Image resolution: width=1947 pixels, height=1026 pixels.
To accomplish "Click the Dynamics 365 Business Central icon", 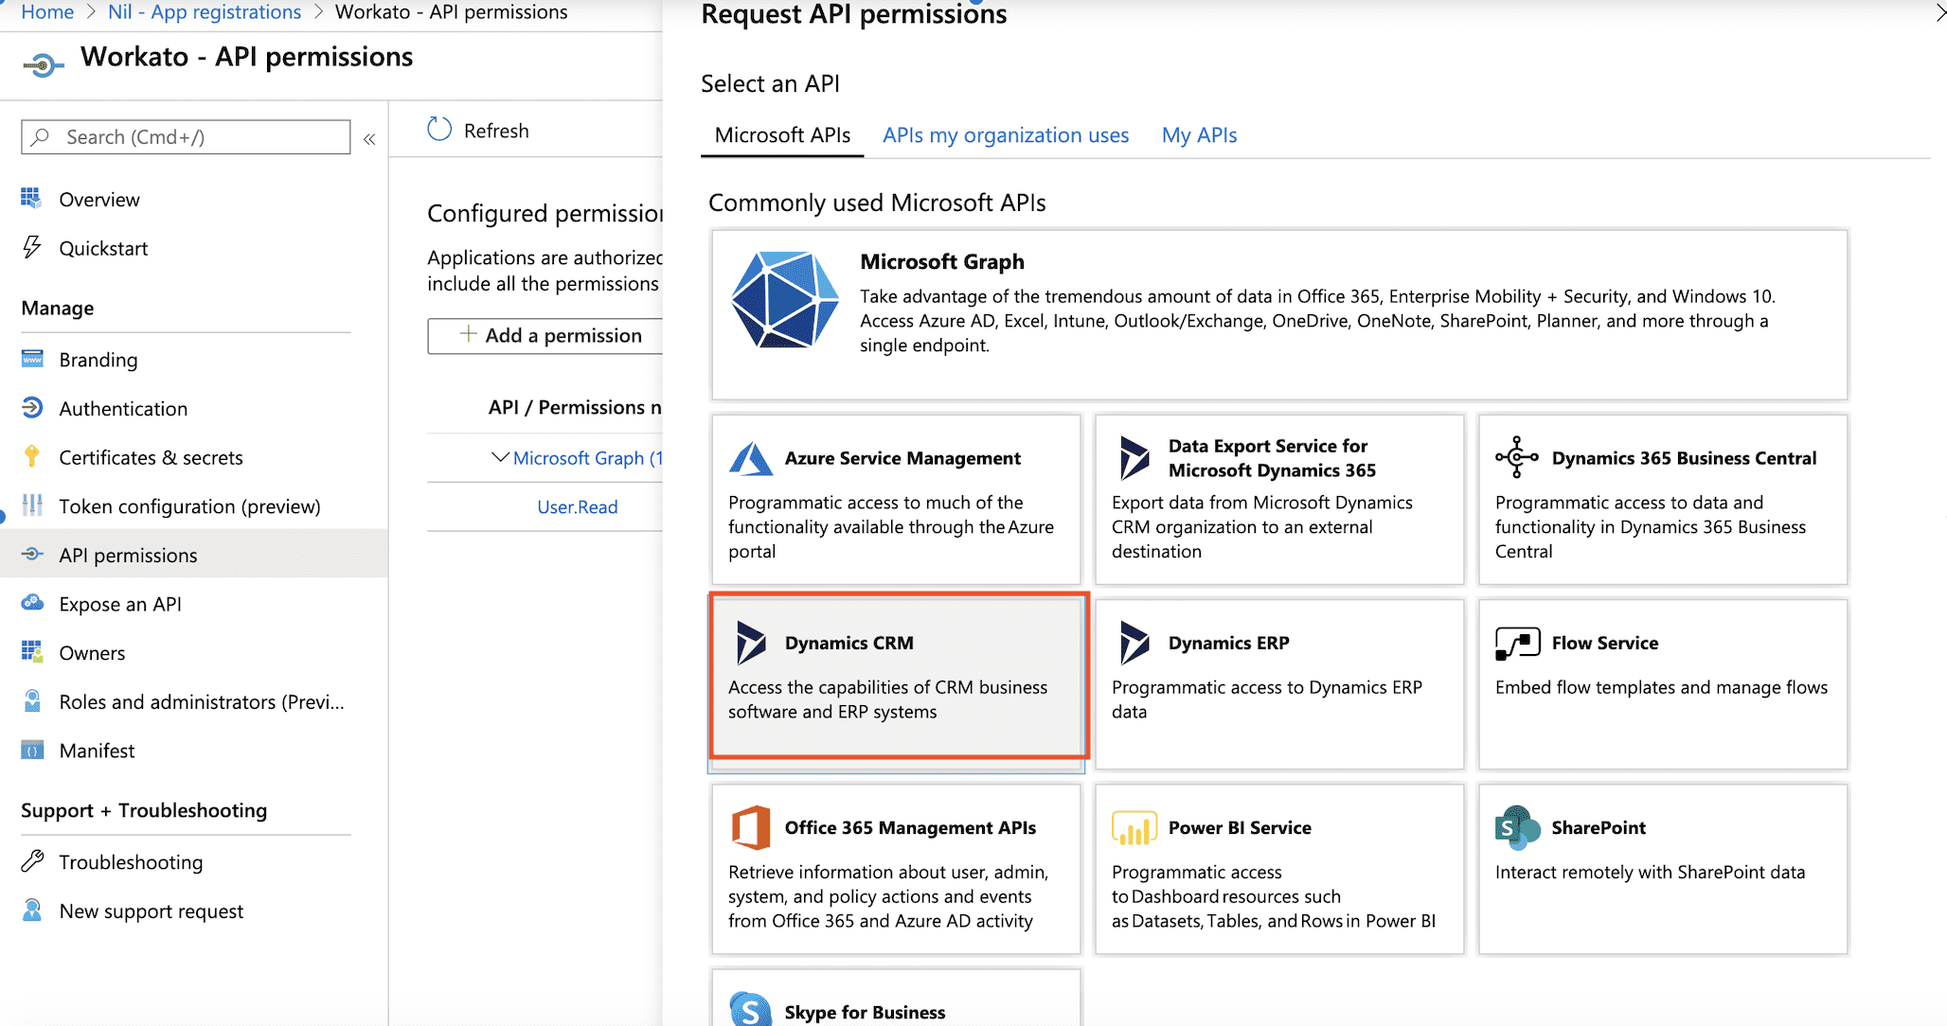I will [x=1515, y=458].
